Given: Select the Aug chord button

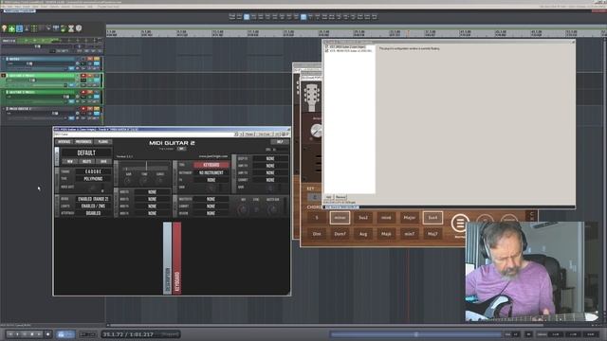Looking at the screenshot, I should 363,234.
